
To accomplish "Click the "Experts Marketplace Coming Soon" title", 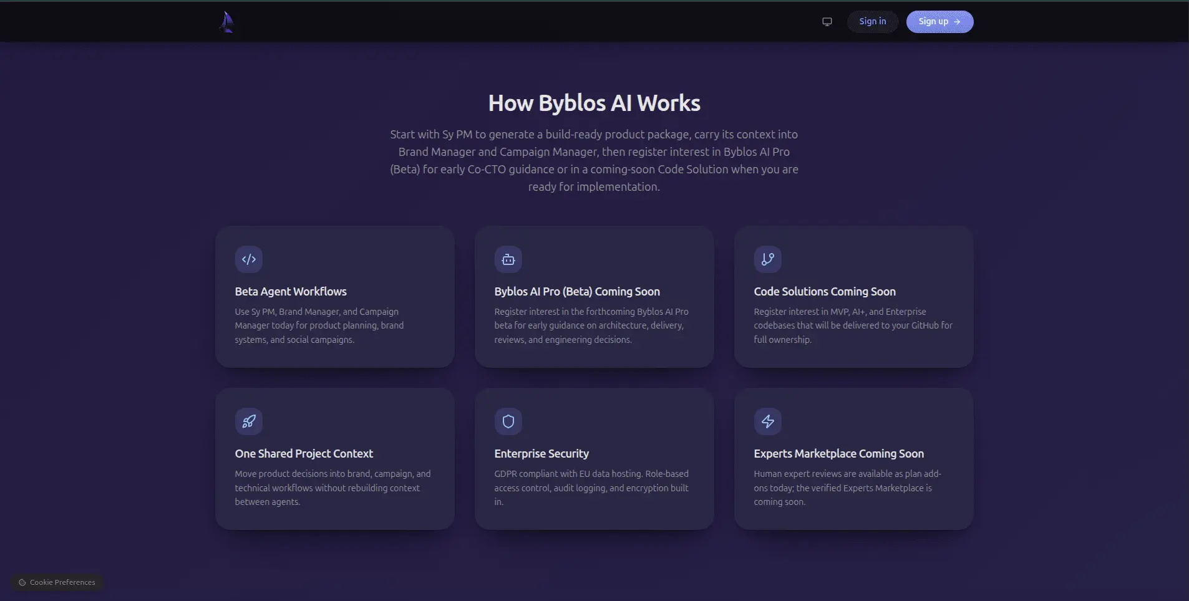I will point(839,454).
